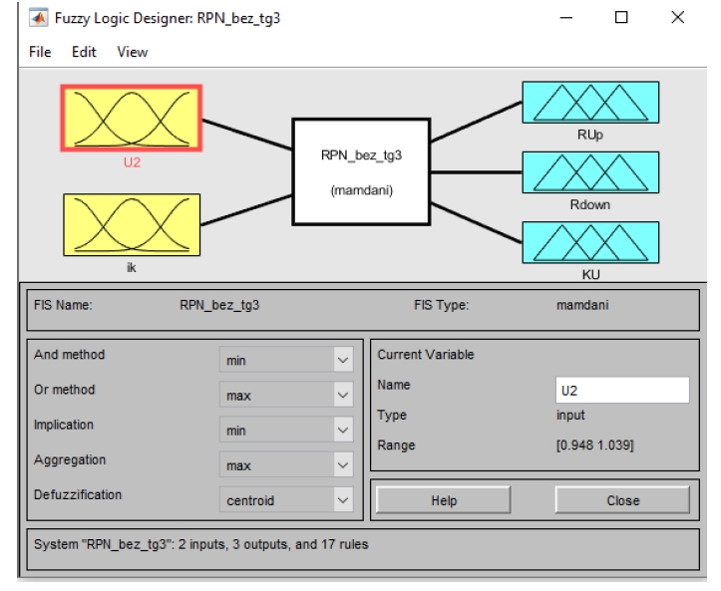This screenshot has width=721, height=591.
Task: Select the KU output variable block
Action: [x=590, y=238]
